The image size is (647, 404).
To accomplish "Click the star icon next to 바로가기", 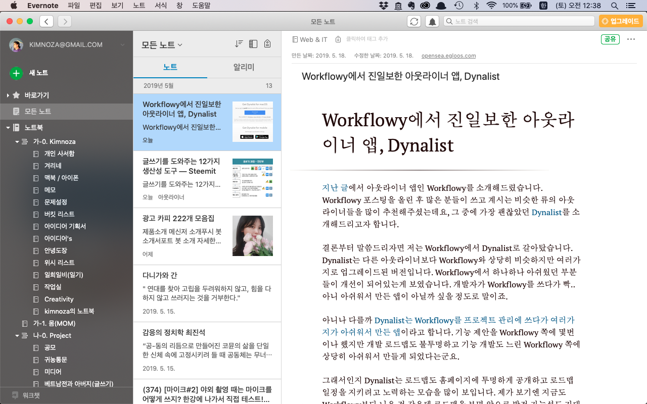I will point(16,95).
